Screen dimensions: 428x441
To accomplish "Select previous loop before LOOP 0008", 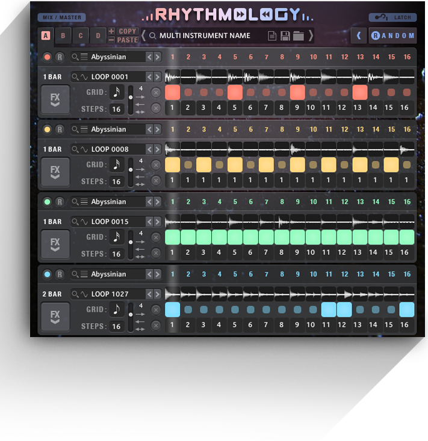I will (x=150, y=149).
